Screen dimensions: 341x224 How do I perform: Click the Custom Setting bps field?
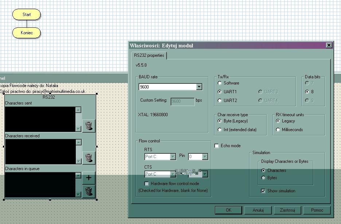[x=183, y=101]
